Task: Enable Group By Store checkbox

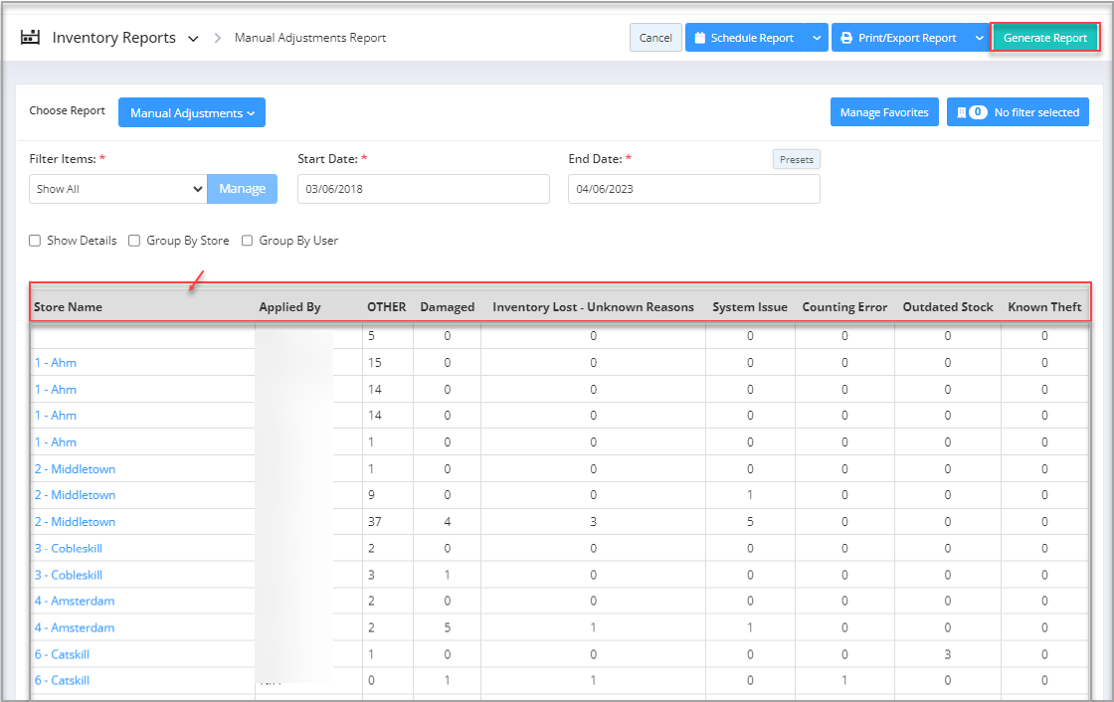Action: tap(134, 241)
